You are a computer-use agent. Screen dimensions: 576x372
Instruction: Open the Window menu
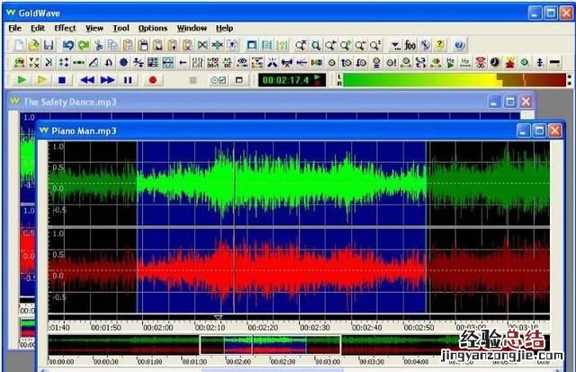pos(192,28)
